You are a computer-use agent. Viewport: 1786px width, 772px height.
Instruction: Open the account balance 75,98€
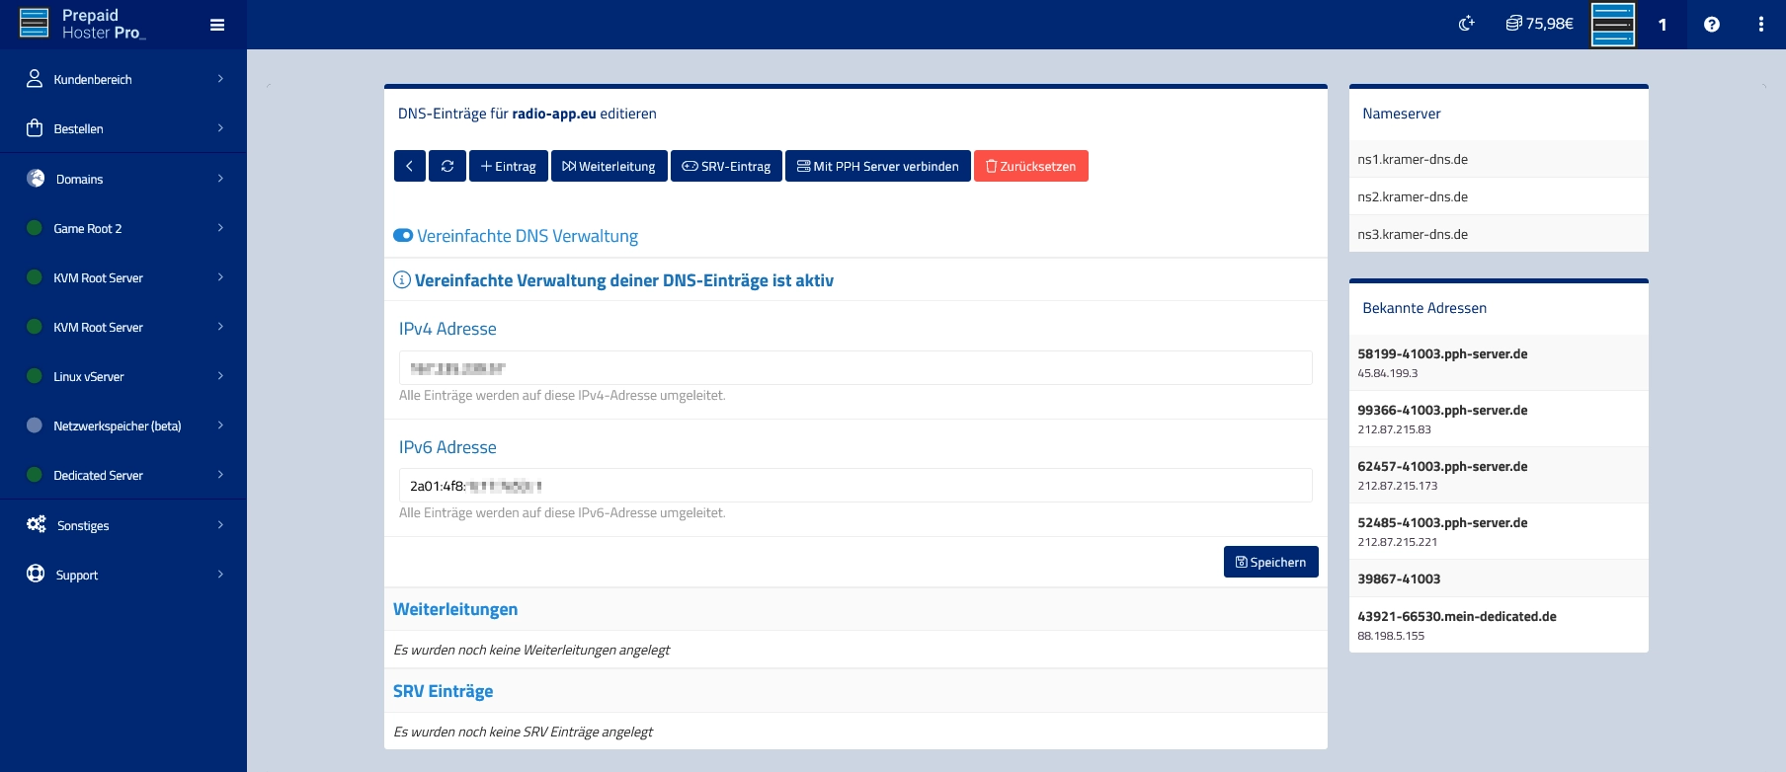tap(1539, 24)
